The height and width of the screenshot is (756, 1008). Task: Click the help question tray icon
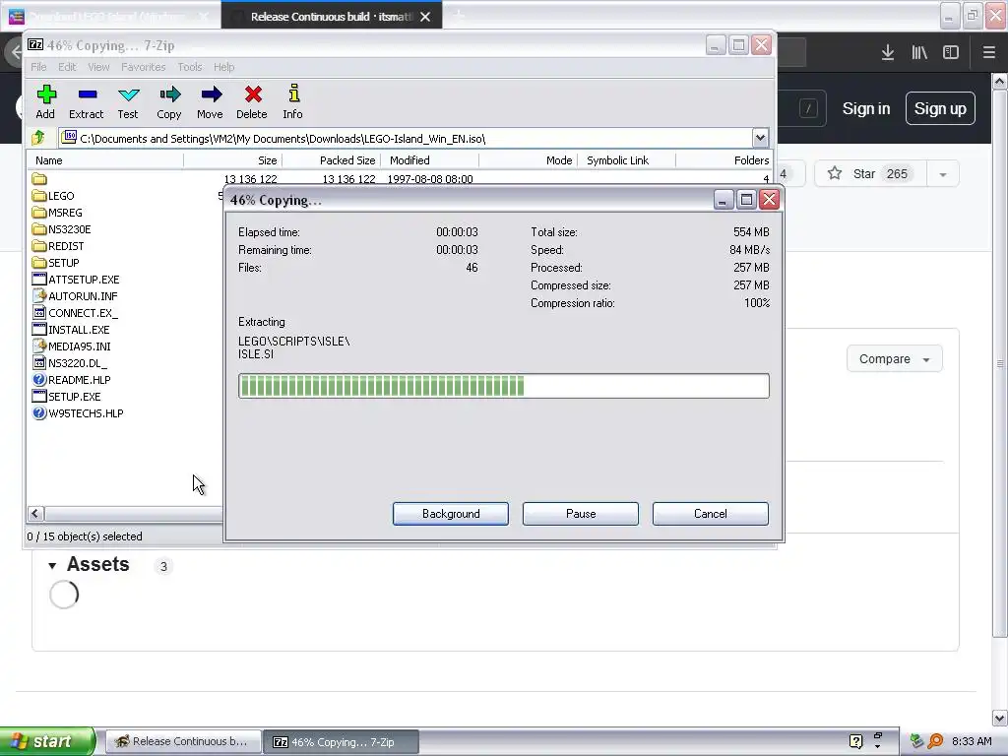[x=855, y=741]
